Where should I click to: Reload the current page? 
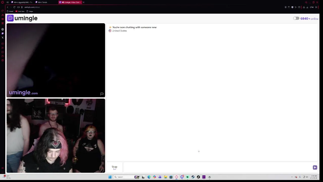click(x=14, y=7)
